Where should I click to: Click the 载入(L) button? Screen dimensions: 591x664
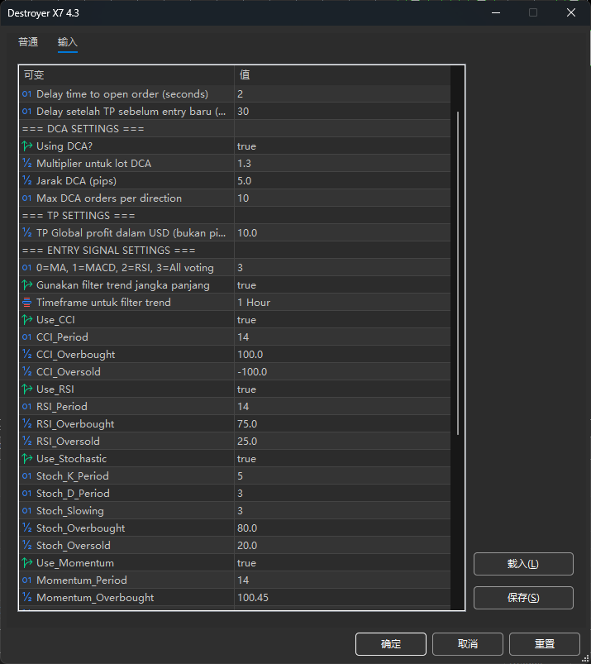[x=522, y=564]
